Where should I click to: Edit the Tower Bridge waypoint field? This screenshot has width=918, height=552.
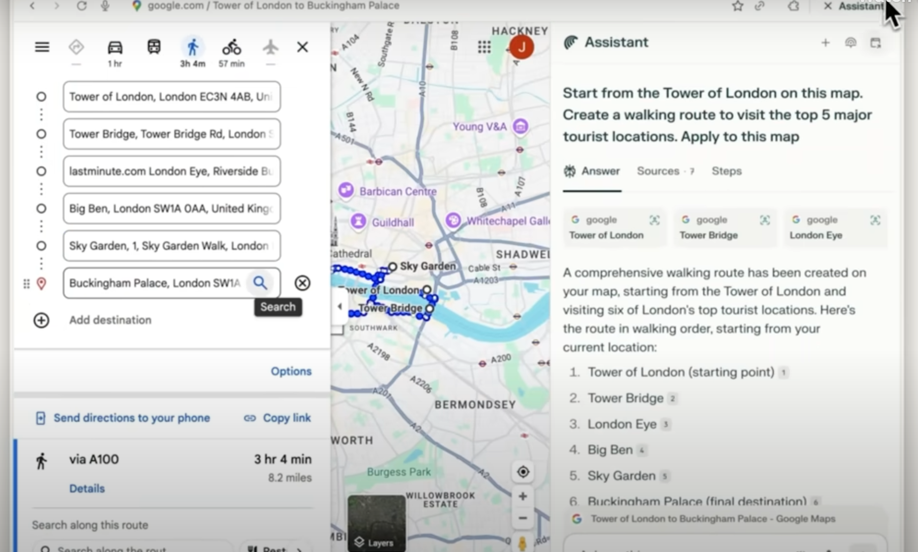tap(172, 134)
